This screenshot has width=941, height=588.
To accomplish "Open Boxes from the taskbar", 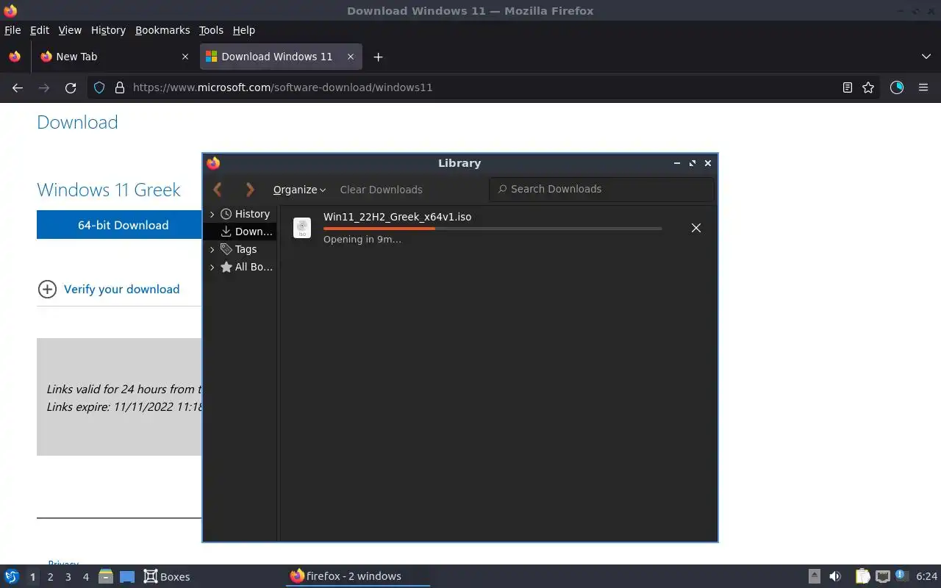I will point(167,576).
